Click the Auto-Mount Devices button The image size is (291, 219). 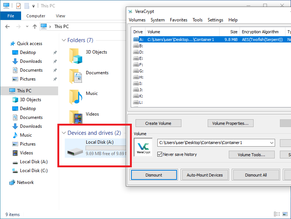pyautogui.click(x=205, y=175)
